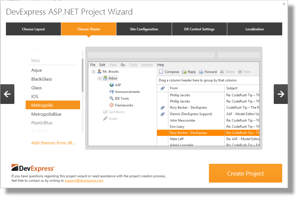The width and height of the screenshot is (298, 198).
Task: Click Add themes from dll link
Action: [53, 143]
